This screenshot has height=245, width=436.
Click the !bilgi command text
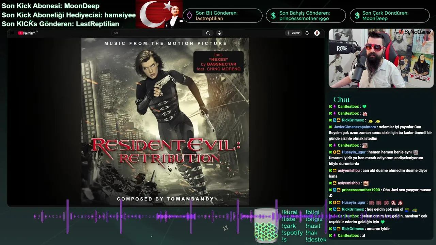[313, 212]
